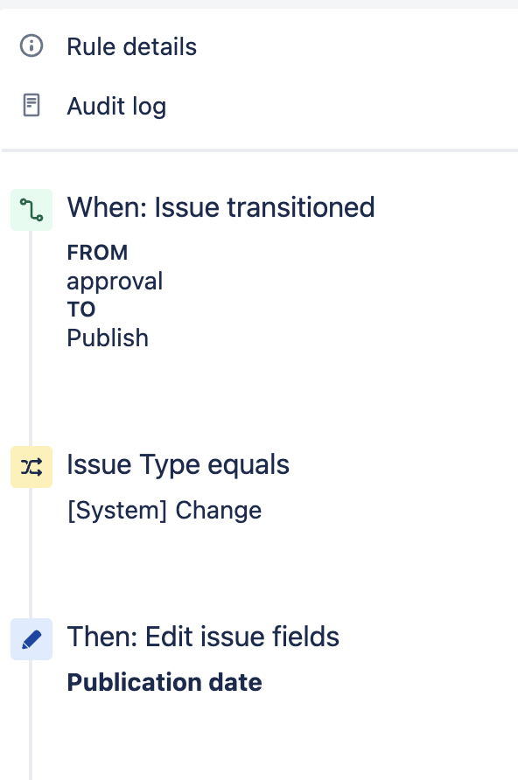
Task: Click the FROM label in the trigger
Action: click(97, 252)
